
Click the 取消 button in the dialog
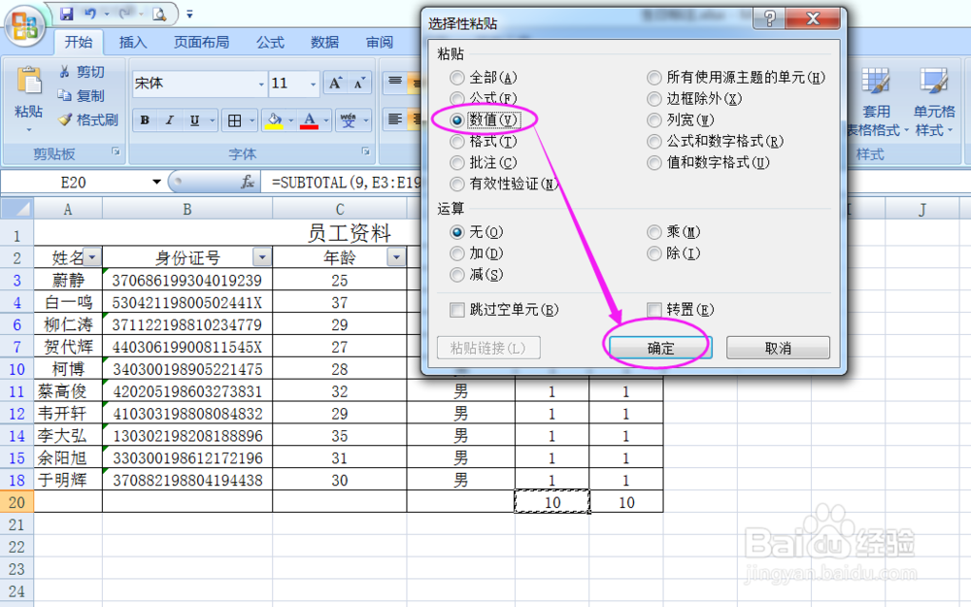tap(778, 347)
